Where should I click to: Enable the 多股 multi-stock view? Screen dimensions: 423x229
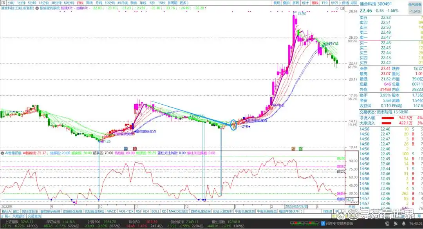(296, 3)
